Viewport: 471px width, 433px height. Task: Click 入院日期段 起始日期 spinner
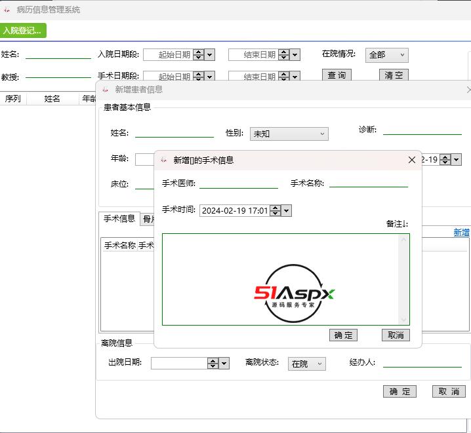[x=199, y=55]
